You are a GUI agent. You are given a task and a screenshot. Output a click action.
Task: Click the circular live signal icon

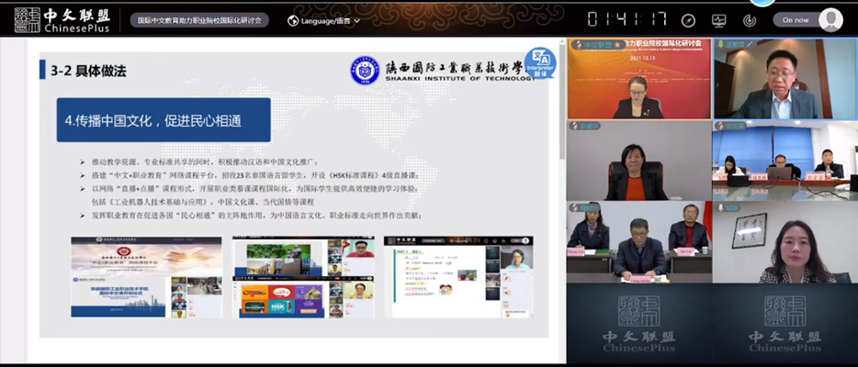[x=750, y=20]
